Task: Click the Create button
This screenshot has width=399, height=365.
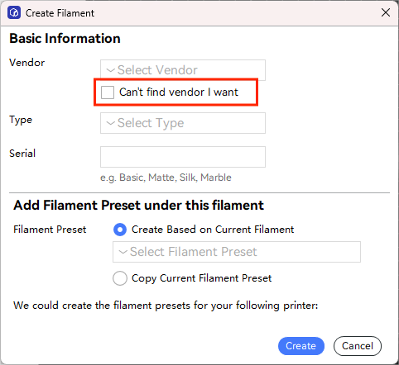Action: pyautogui.click(x=301, y=346)
